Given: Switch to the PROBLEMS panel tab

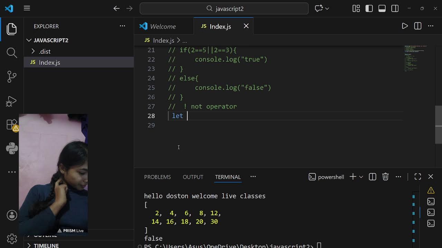Looking at the screenshot, I should [x=157, y=177].
